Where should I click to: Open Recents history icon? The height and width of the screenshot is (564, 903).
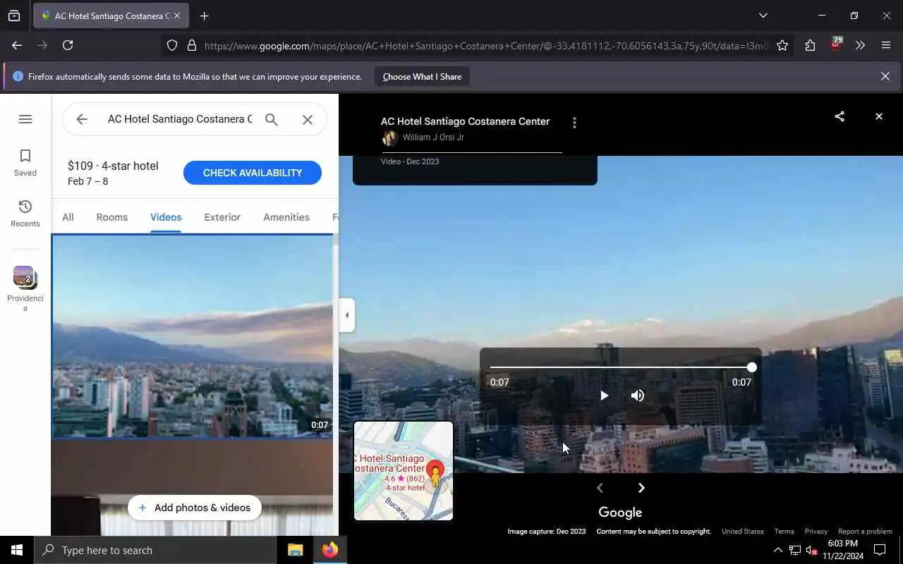pos(25,213)
